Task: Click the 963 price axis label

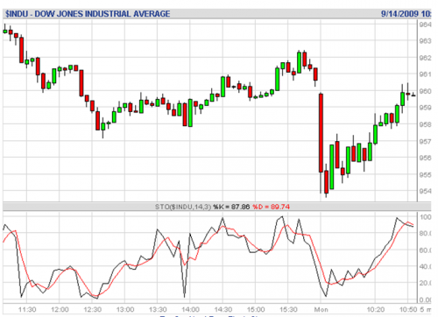Action: pyautogui.click(x=425, y=41)
